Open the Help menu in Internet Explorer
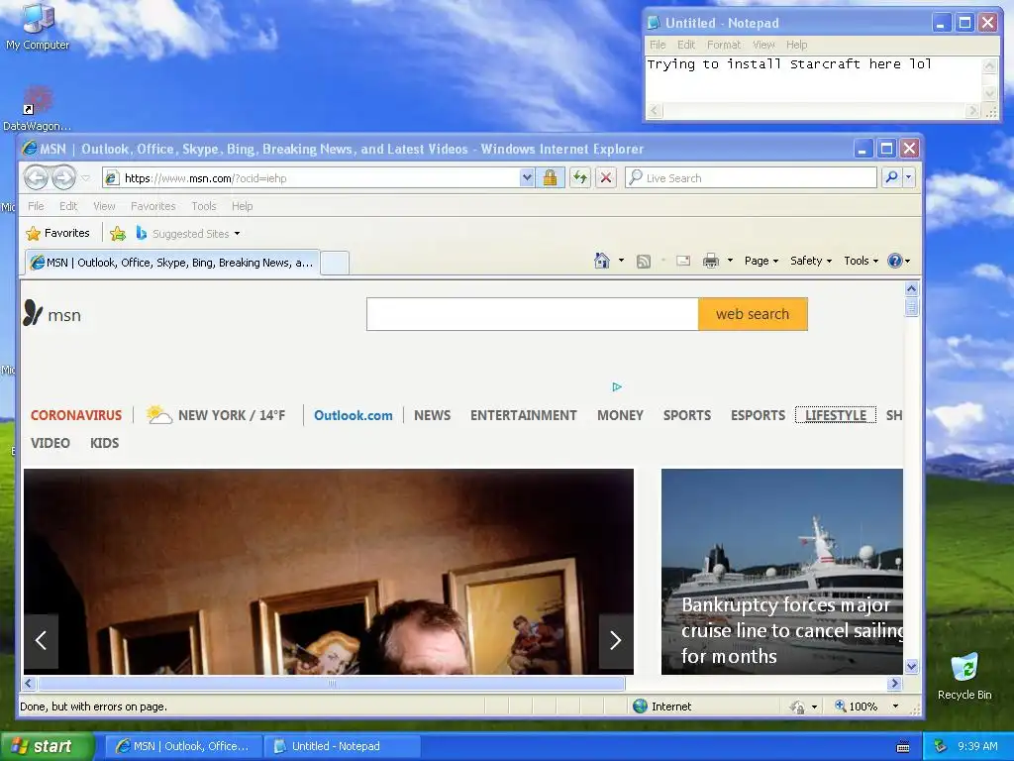Viewport: 1014px width, 761px height. point(243,206)
